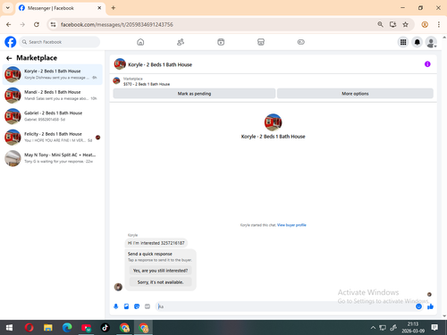Screen dimensions: 447x335
Task: Open conversation information purple icon
Action: point(427,64)
